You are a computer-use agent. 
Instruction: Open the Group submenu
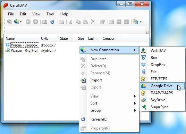coord(109,110)
